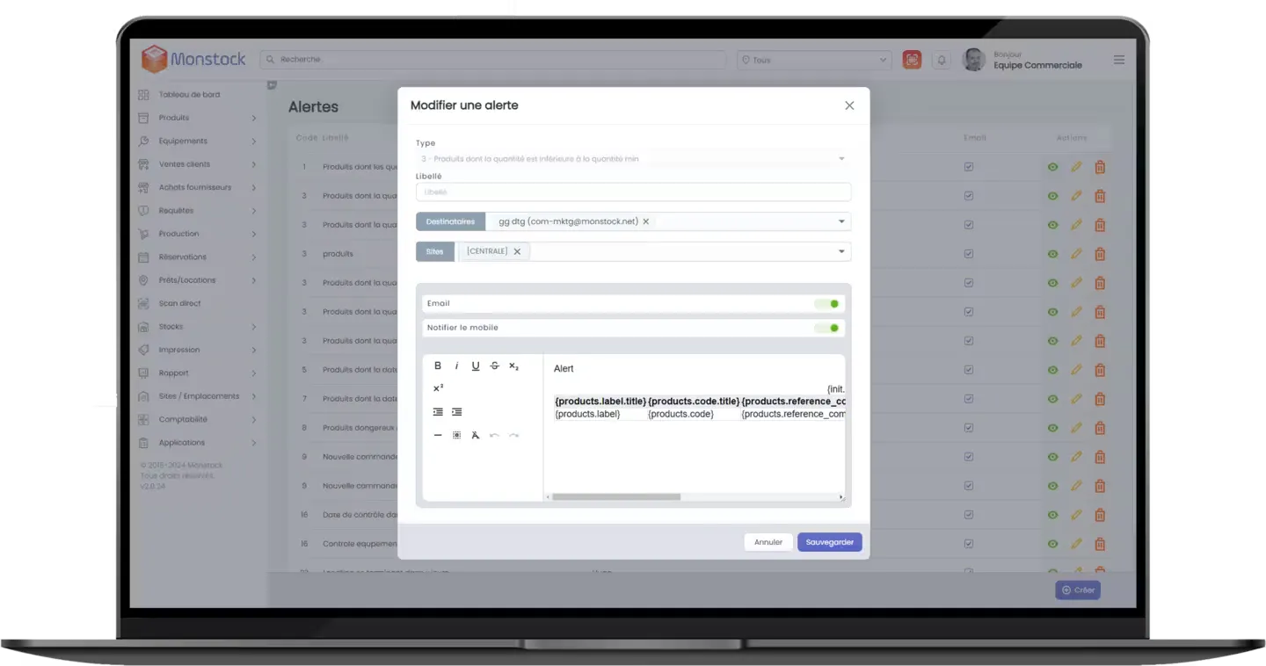Open the Destinataires dropdown arrow
Viewport: 1266px width, 666px height.
(x=841, y=221)
